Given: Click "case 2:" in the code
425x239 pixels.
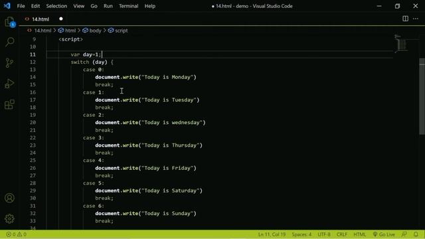Looking at the screenshot, I should tap(94, 115).
